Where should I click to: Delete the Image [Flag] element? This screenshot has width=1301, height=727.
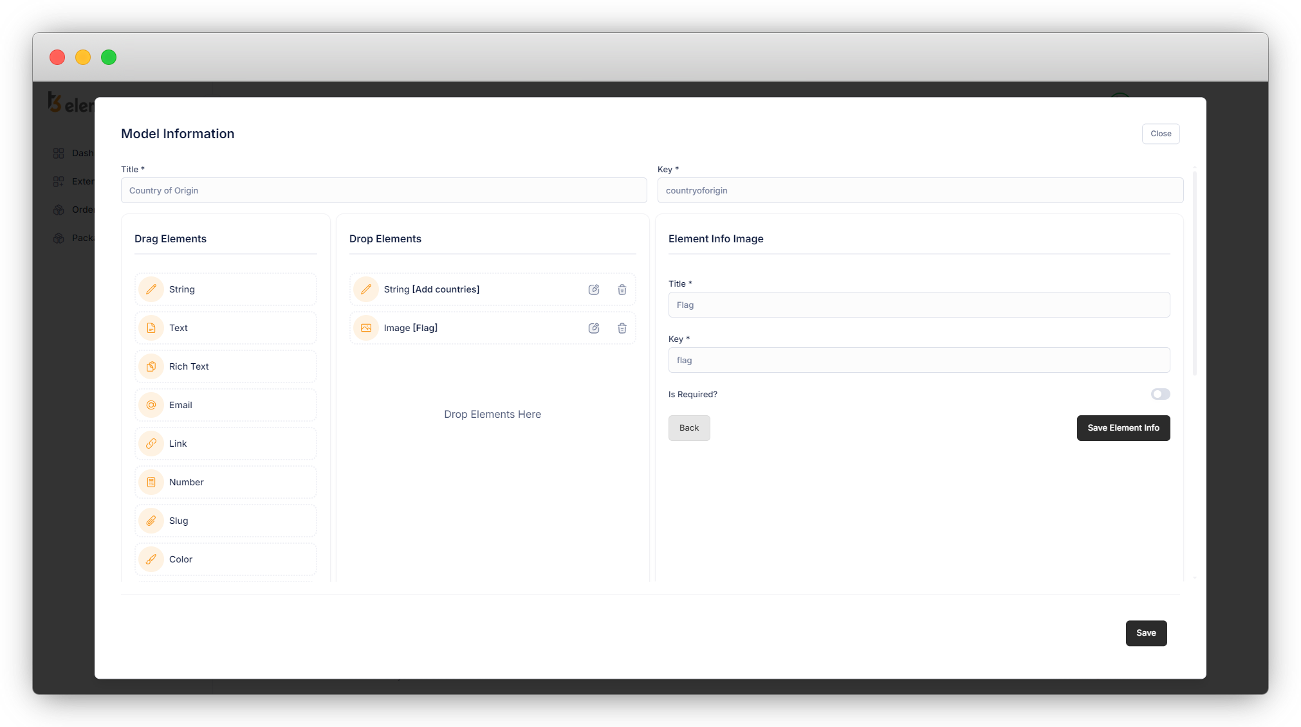point(622,328)
